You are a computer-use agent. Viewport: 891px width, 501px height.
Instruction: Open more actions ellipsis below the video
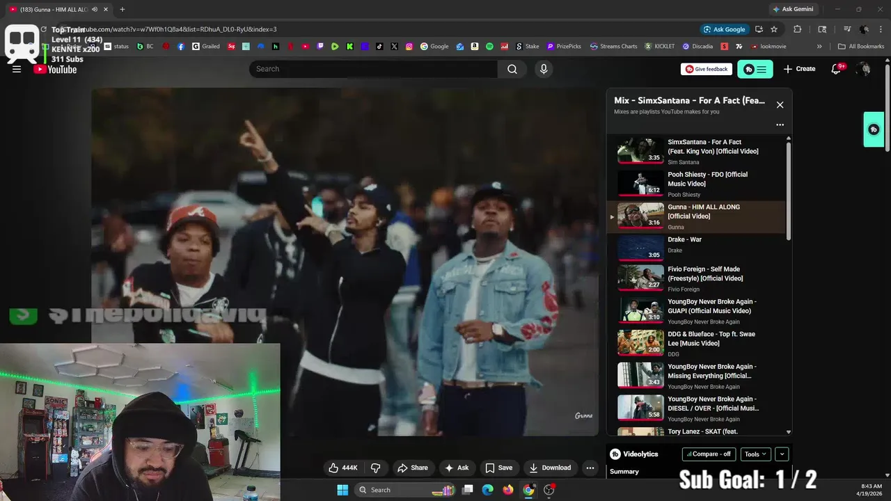(x=590, y=468)
